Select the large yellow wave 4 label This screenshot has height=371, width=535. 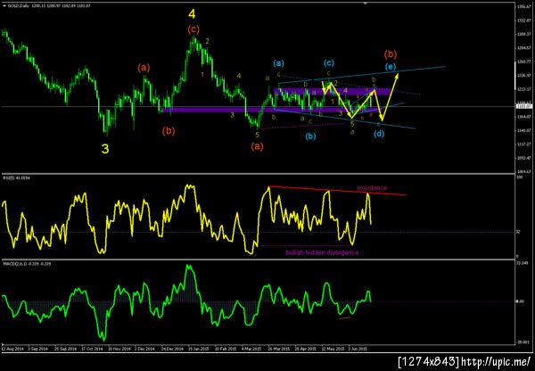[192, 14]
